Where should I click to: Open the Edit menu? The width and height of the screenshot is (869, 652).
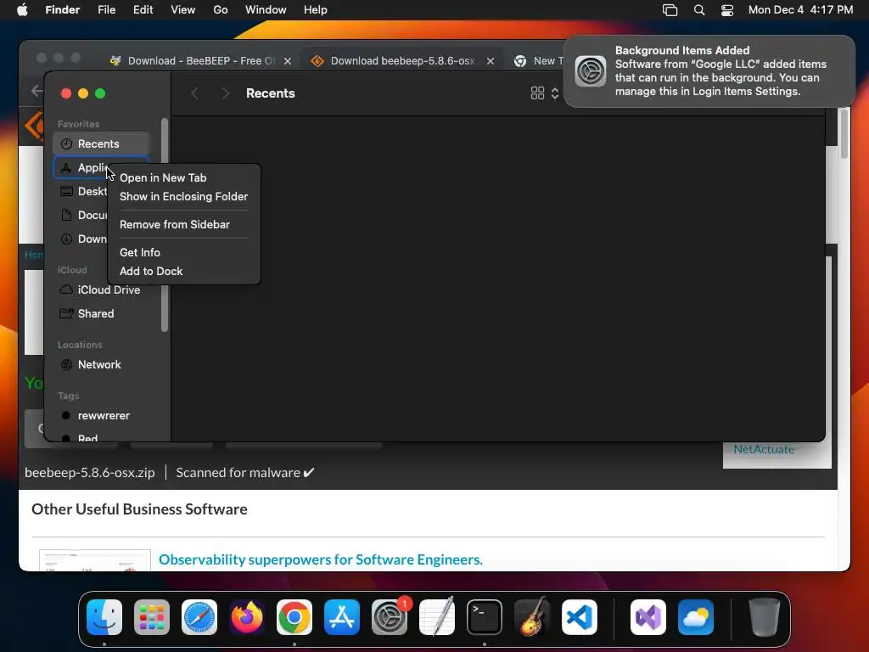pos(143,10)
